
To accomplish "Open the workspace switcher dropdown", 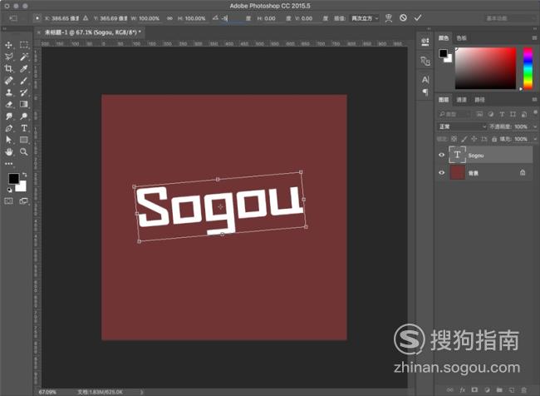I will pyautogui.click(x=510, y=18).
